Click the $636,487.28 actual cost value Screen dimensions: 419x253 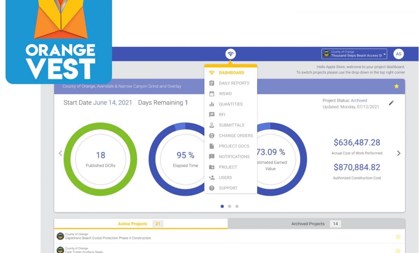pyautogui.click(x=357, y=142)
